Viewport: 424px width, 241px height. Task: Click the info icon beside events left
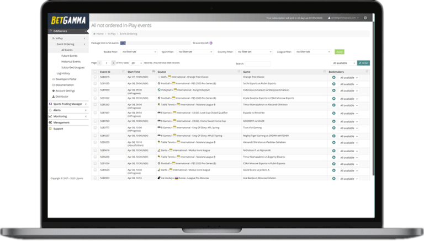coord(211,42)
